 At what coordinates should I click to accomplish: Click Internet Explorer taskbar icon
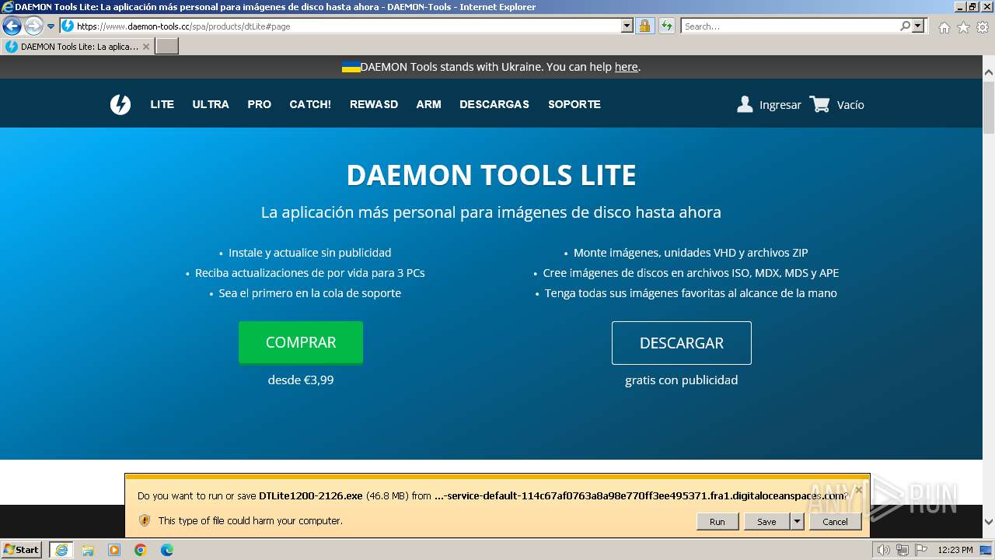pyautogui.click(x=61, y=550)
